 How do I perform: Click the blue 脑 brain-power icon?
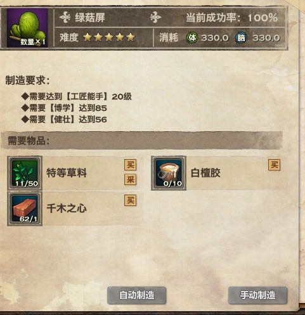click(241, 38)
